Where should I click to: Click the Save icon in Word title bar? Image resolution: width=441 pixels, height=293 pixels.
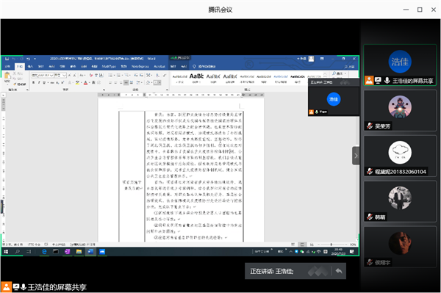tap(7, 59)
